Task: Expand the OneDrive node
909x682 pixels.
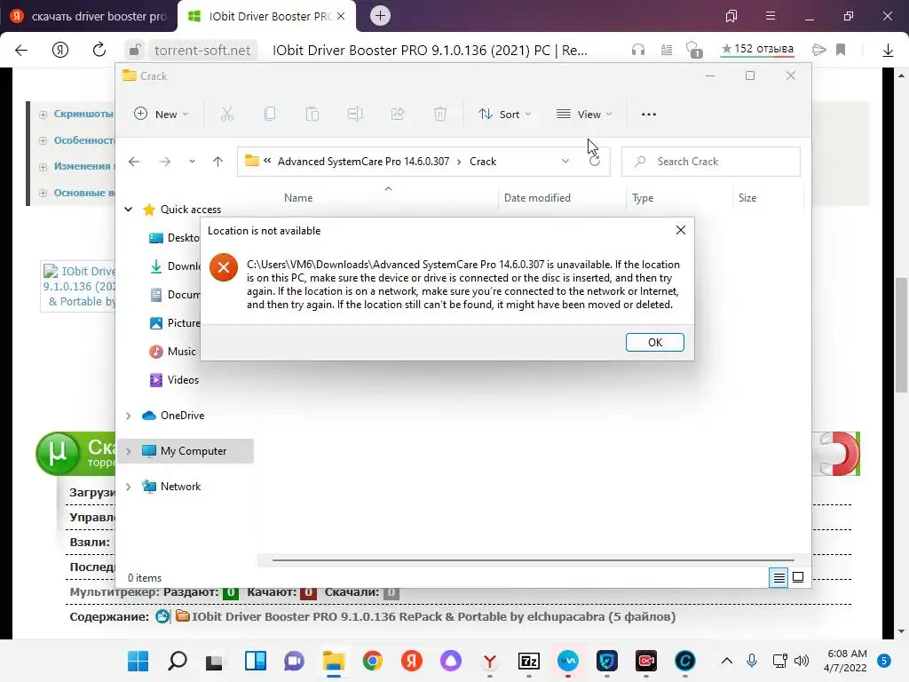Action: (128, 416)
